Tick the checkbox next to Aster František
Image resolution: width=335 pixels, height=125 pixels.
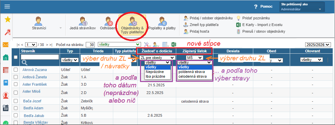point(16,84)
